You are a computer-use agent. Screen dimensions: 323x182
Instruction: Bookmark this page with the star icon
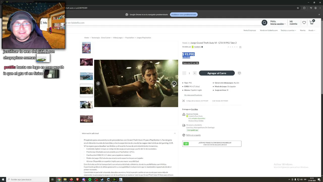pyautogui.click(x=298, y=8)
